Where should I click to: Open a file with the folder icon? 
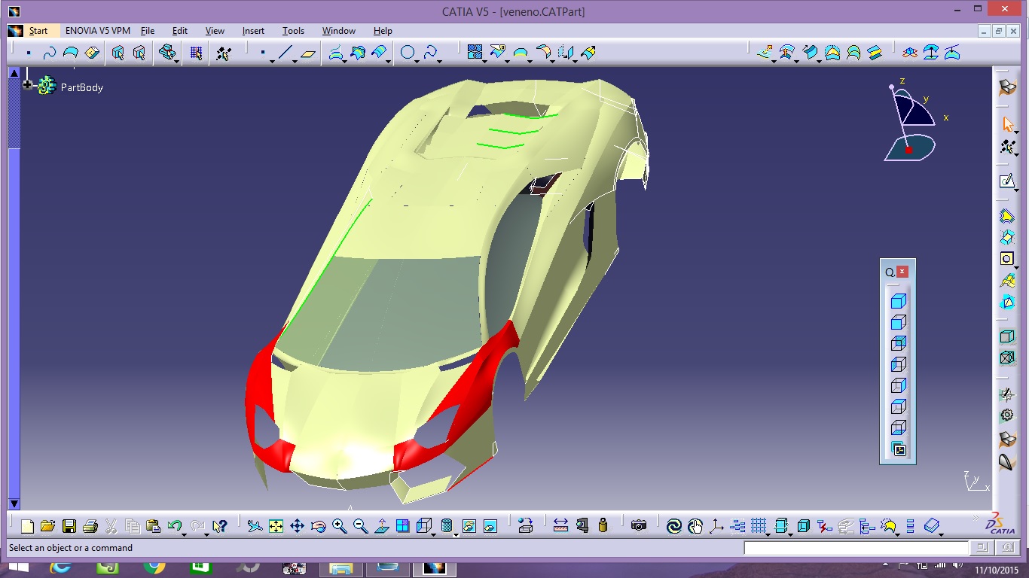click(x=48, y=526)
